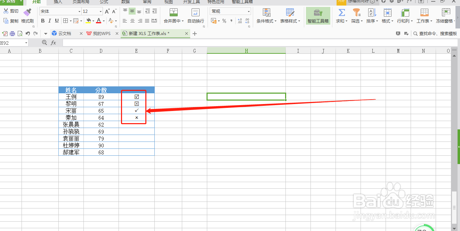This screenshot has height=231, width=460.
Task: Click the AutoSum sigma (求和) icon
Action: pyautogui.click(x=342, y=12)
